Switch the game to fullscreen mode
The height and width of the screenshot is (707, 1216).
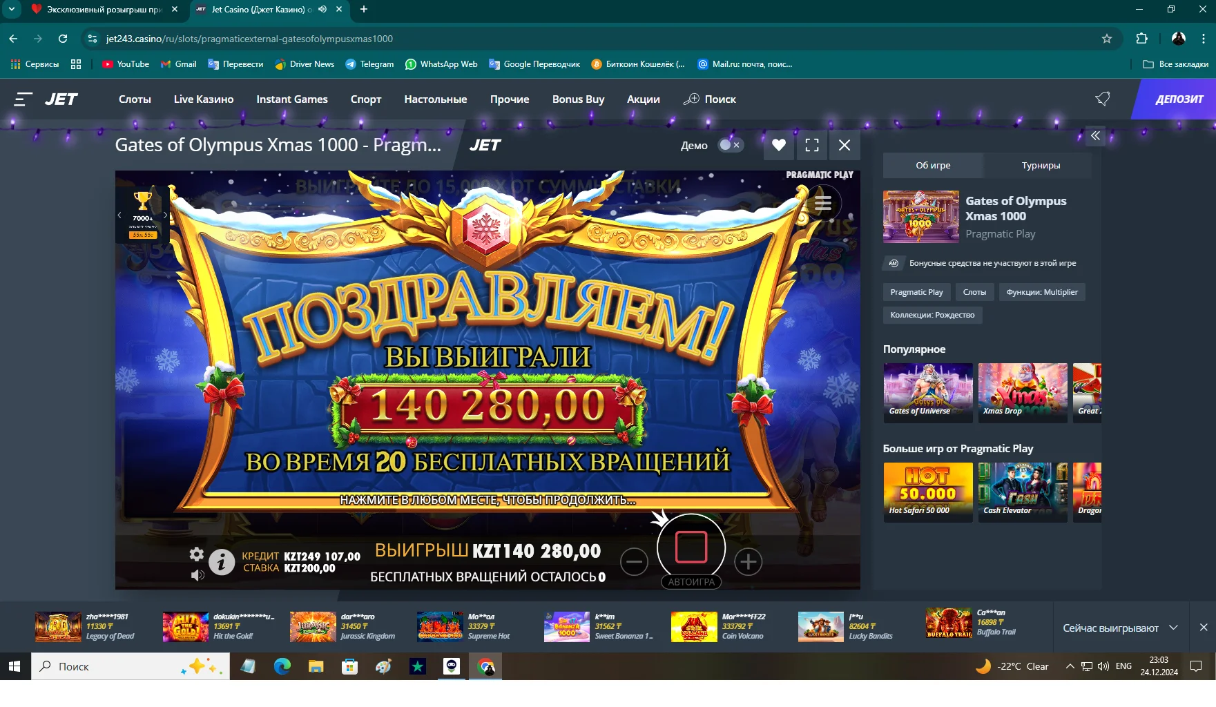(812, 145)
